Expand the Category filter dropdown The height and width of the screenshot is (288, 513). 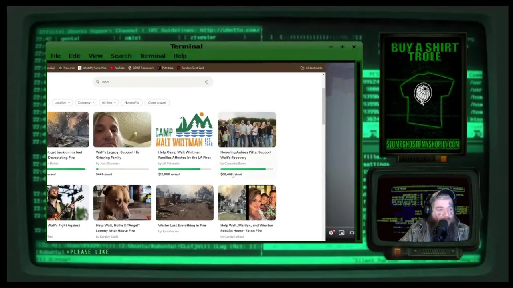pyautogui.click(x=85, y=103)
